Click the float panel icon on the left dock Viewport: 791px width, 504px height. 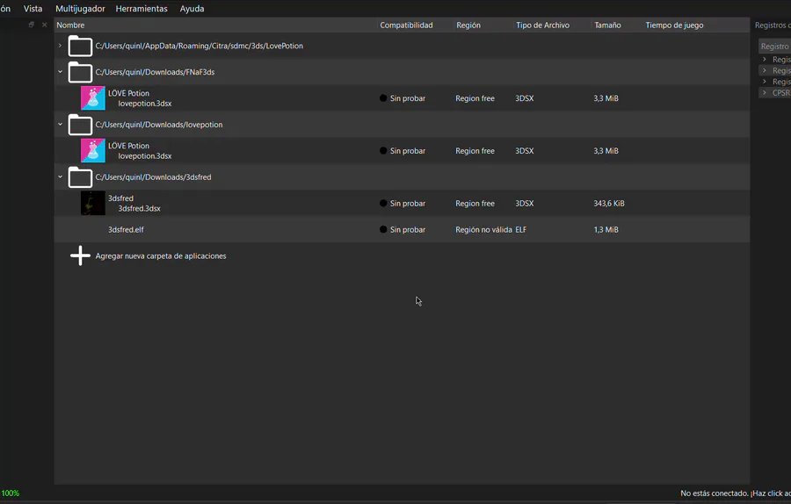(32, 25)
